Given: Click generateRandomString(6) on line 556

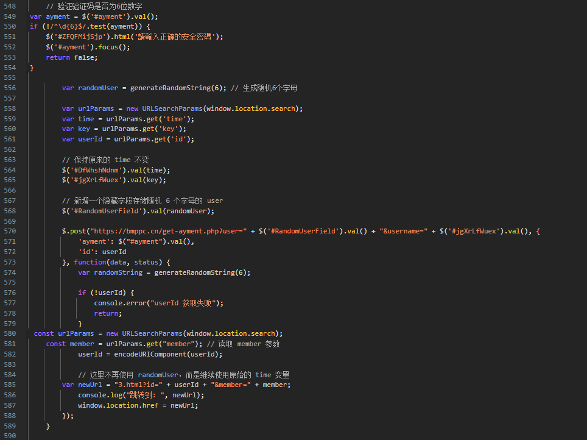Looking at the screenshot, I should click(x=177, y=88).
